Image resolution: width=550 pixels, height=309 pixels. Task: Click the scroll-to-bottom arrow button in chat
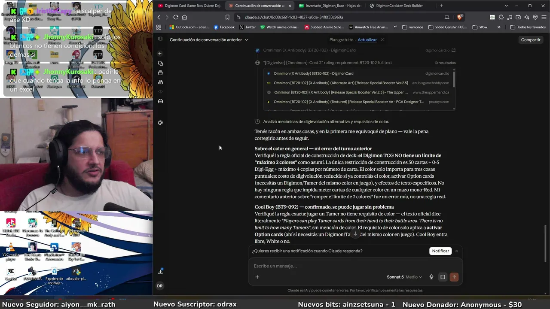click(x=355, y=234)
